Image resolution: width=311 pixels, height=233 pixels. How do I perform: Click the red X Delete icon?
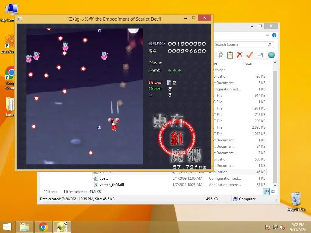tap(240, 55)
